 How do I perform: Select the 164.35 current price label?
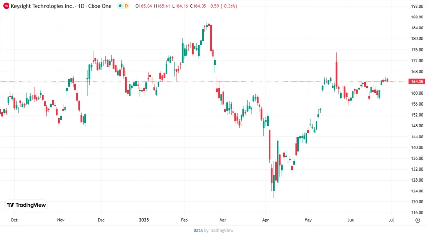coord(417,82)
